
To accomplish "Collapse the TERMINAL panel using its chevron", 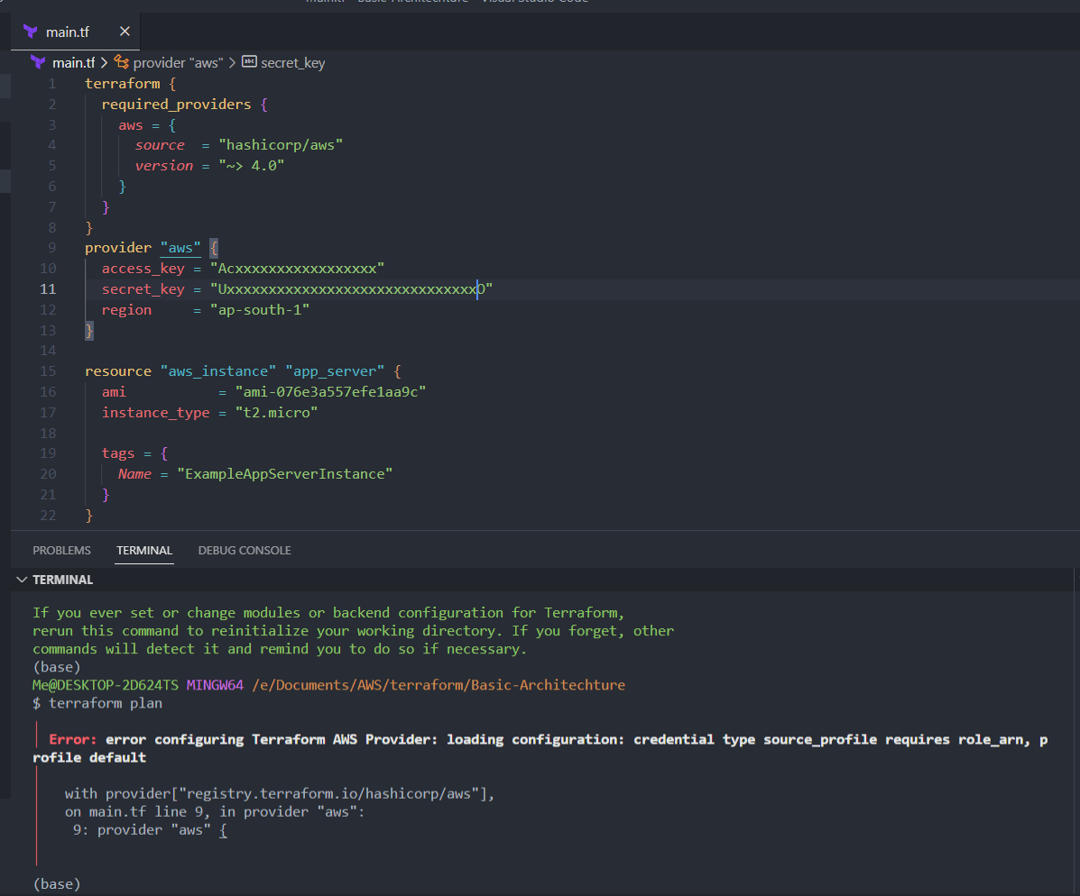I will tap(23, 580).
